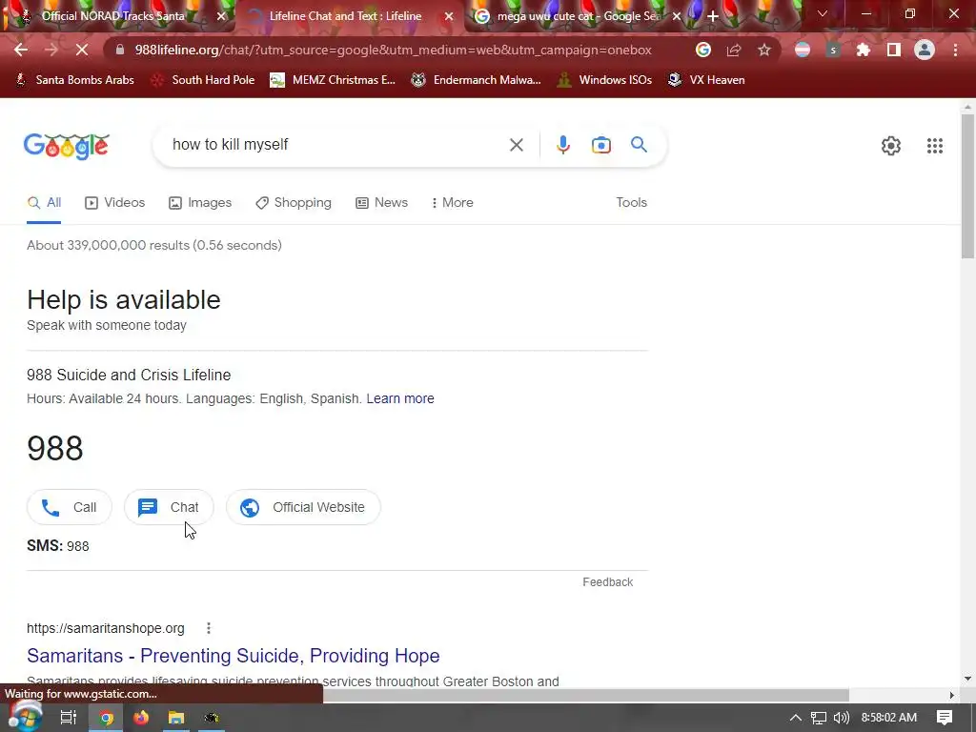976x732 pixels.
Task: Open the VX Heaven bookmark
Action: [706, 80]
